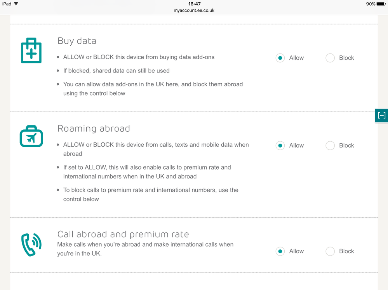This screenshot has width=388, height=290.
Task: Tap the battery icon in status bar
Action: (381, 4)
